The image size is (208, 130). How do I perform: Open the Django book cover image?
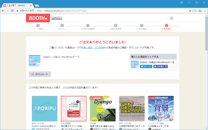tap(103, 109)
